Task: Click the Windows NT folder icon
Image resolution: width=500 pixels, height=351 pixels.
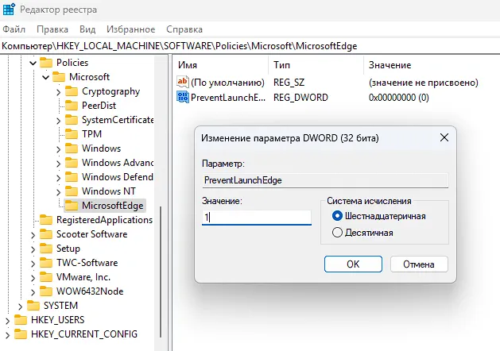Action: click(72, 191)
